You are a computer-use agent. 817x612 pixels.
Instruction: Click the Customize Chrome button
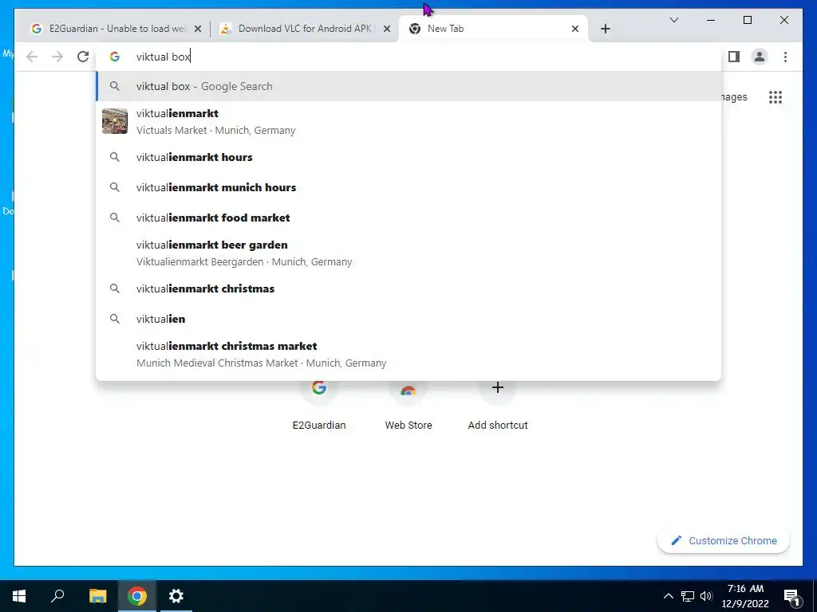(724, 541)
